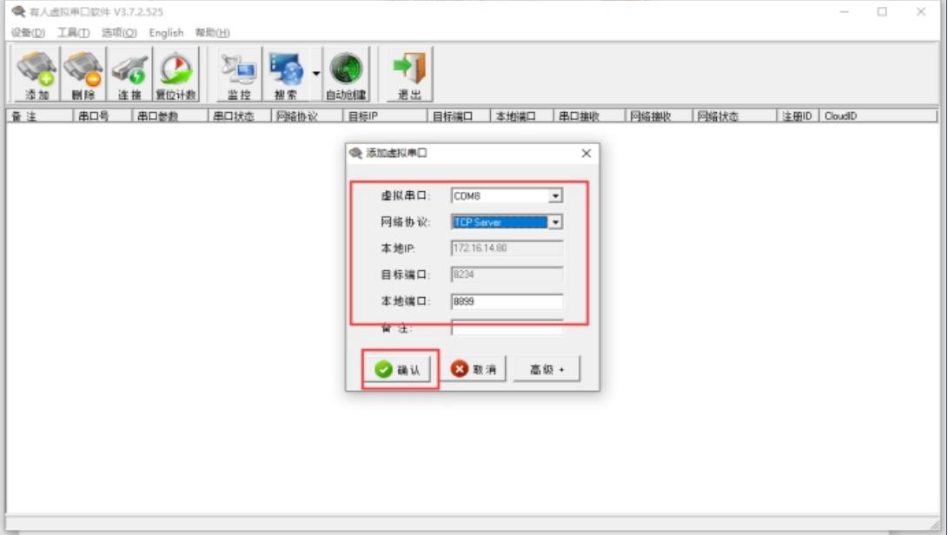
Task: Select the 本地端口 8899 text field
Action: click(507, 301)
